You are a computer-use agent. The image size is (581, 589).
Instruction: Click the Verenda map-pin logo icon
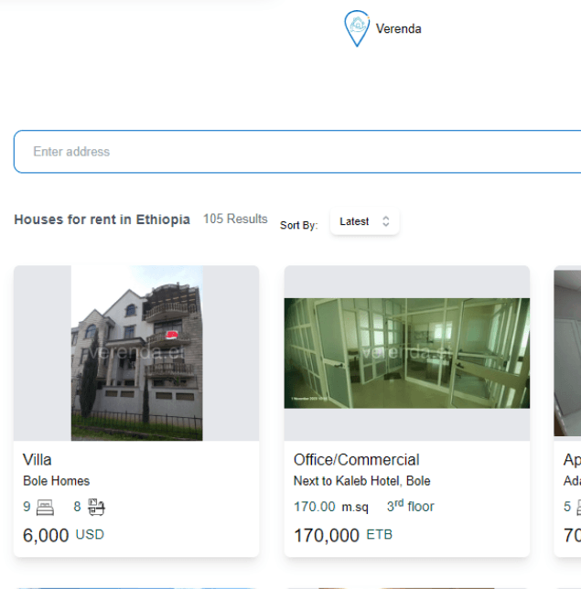[x=357, y=28]
